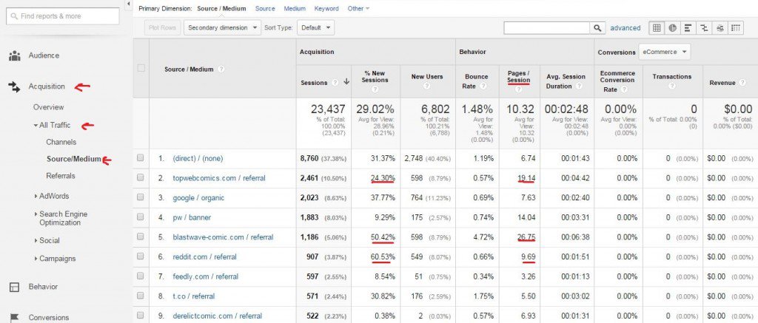The height and width of the screenshot is (323, 758).
Task: Check the (direct) / (none) row checkbox
Action: coord(140,158)
